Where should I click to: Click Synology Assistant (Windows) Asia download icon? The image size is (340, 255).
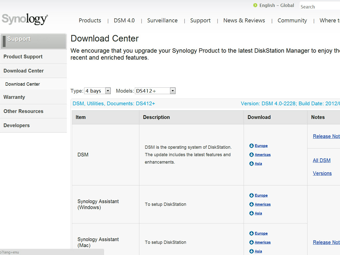click(252, 213)
